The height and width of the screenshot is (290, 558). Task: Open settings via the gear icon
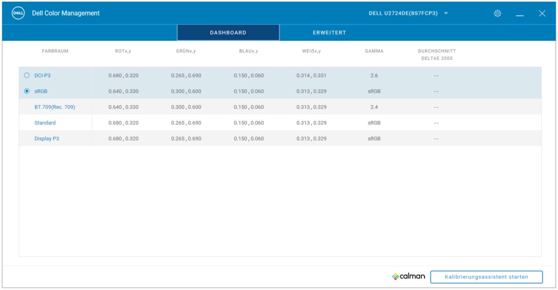pos(498,13)
